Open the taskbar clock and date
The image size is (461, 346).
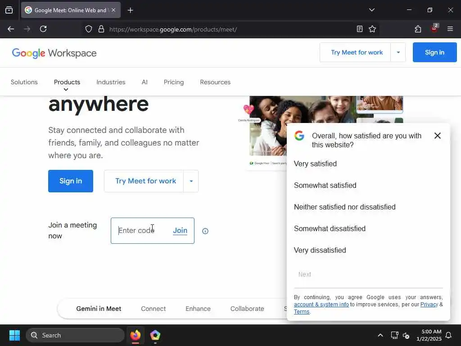click(429, 335)
